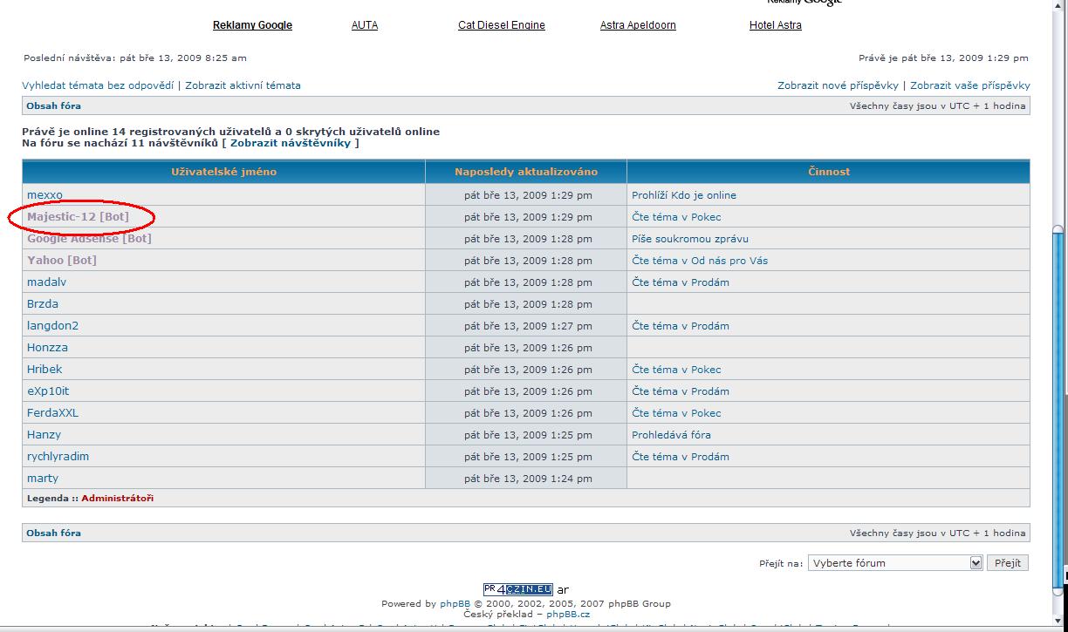This screenshot has height=632, width=1068.
Task: Sort by Činnost column header
Action: 828,172
